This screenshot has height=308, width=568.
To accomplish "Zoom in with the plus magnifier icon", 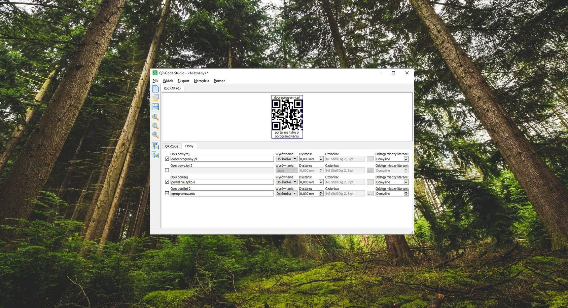I will [x=155, y=117].
